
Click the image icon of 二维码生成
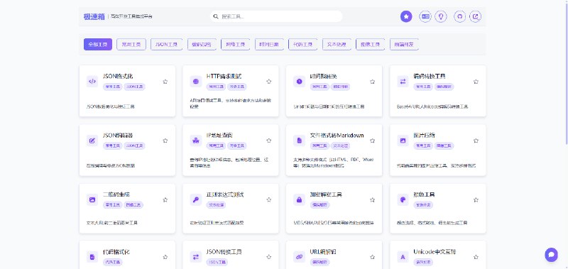(x=92, y=199)
